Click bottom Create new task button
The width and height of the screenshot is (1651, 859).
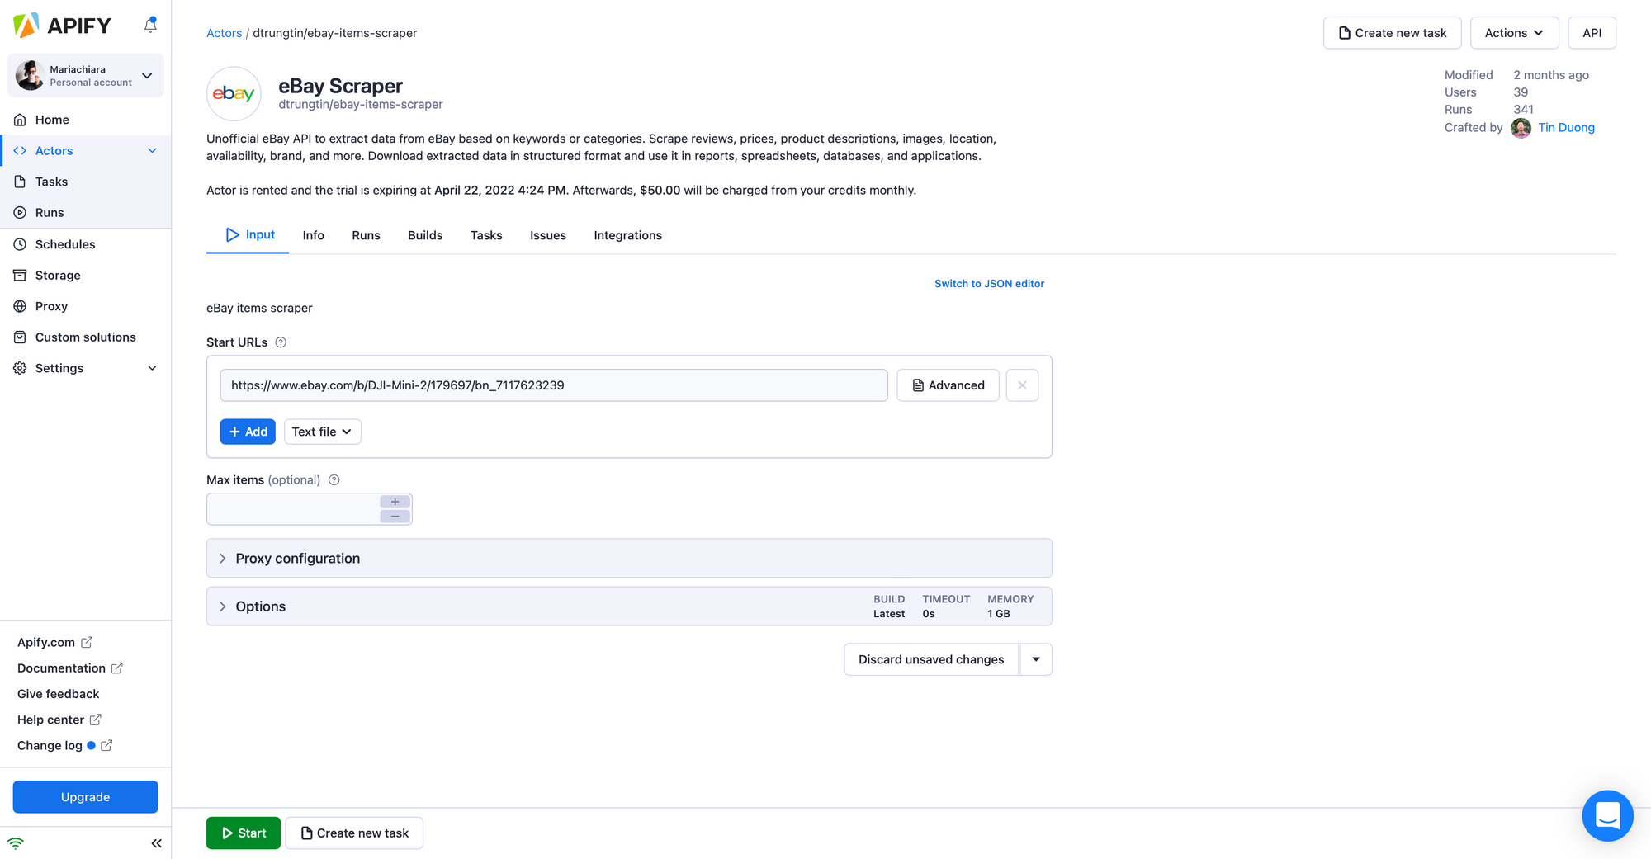click(x=354, y=833)
